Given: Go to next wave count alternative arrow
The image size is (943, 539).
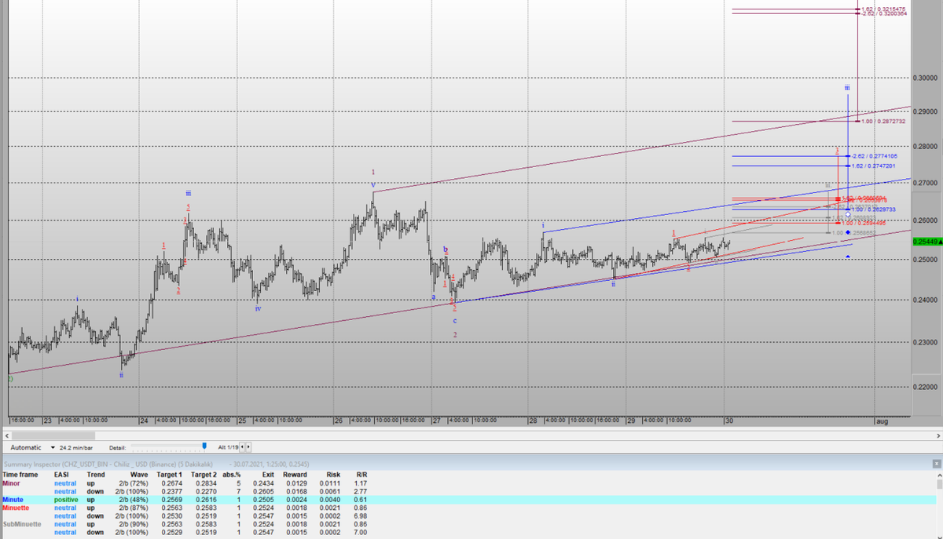Looking at the screenshot, I should [x=248, y=446].
